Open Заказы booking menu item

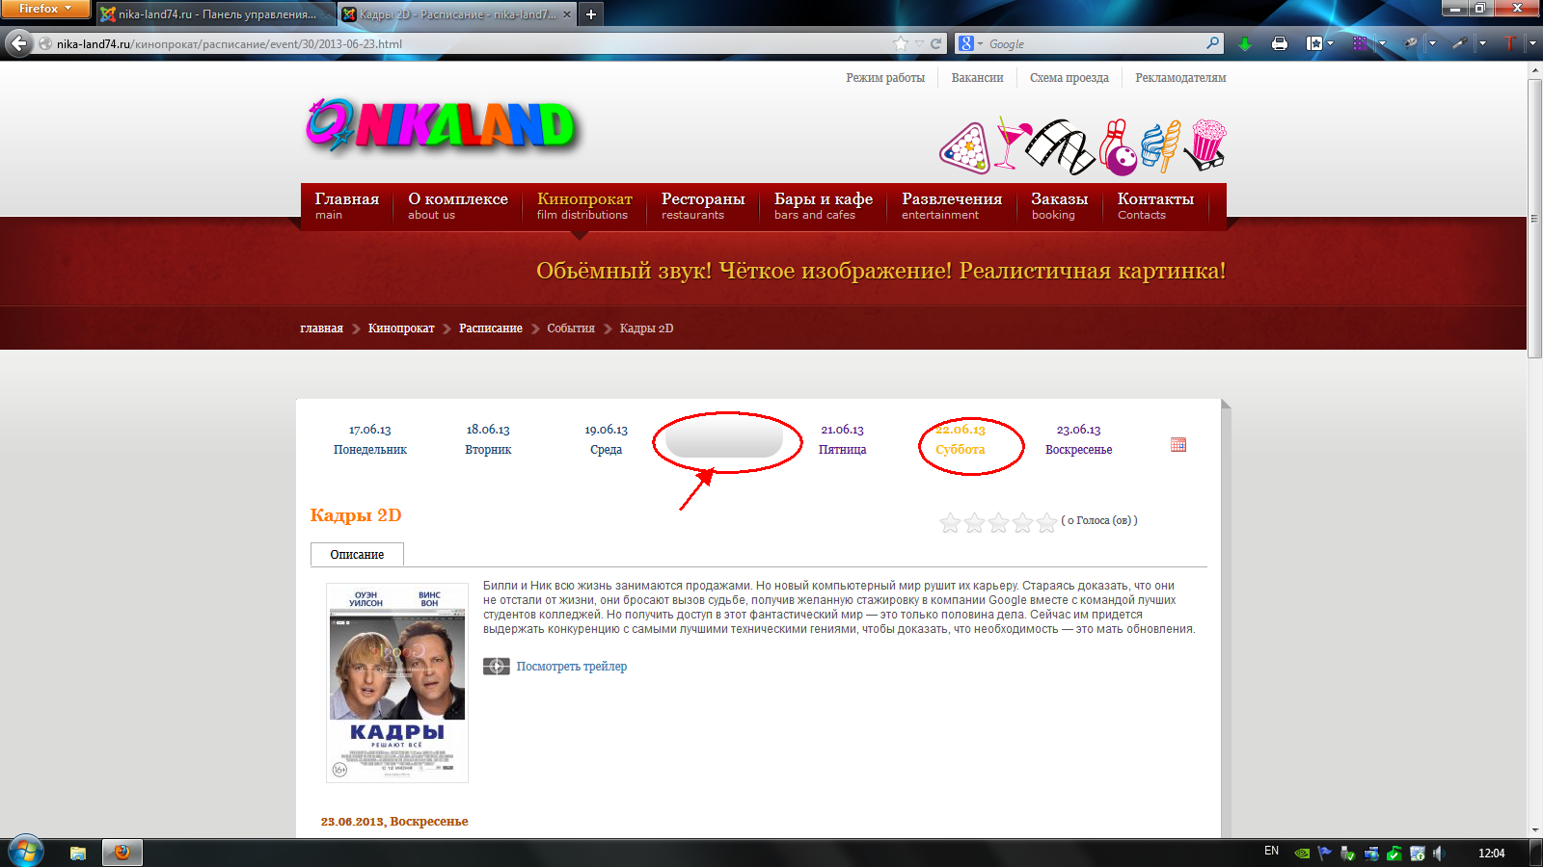[1060, 205]
